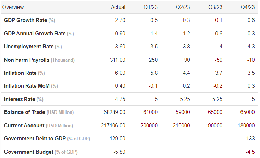Screen dimensions: 260x158
Task: Select Interest Rate actual value 4.75
Action: pyautogui.click(x=120, y=99)
